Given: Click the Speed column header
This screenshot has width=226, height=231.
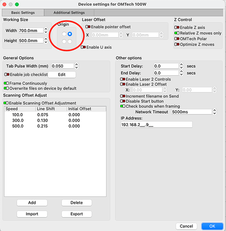Looking at the screenshot, I should pyautogui.click(x=20, y=109).
